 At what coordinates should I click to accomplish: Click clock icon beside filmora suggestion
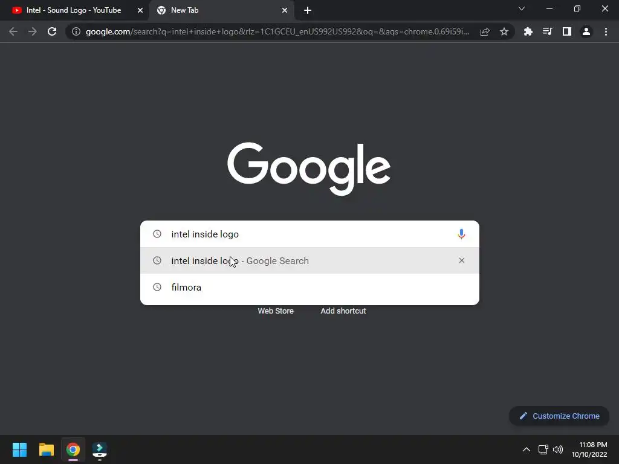157,287
